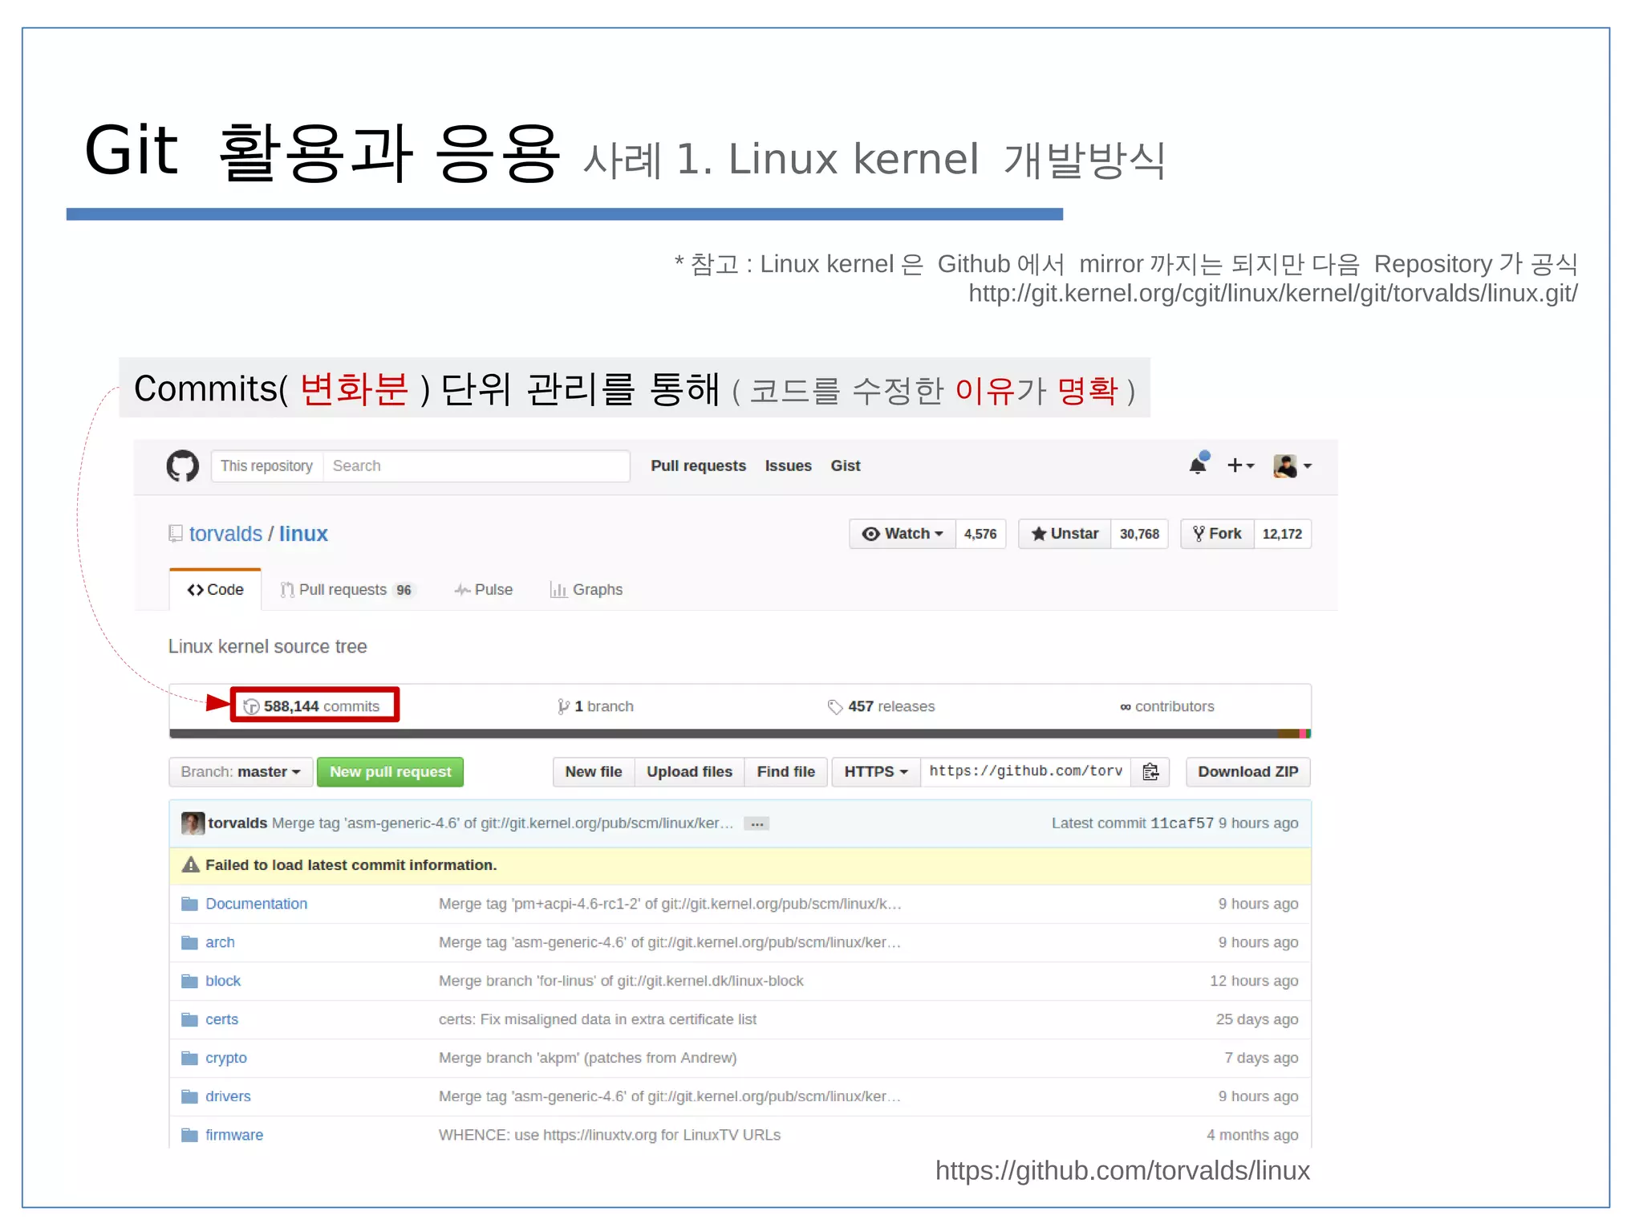Click the language breakdown color bar
Image resolution: width=1643 pixels, height=1232 pixels.
click(740, 734)
